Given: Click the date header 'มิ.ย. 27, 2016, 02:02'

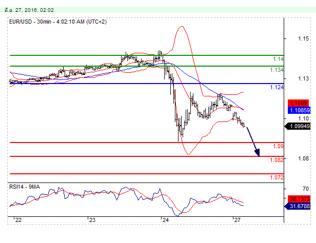Looking at the screenshot, I should coord(29,10).
